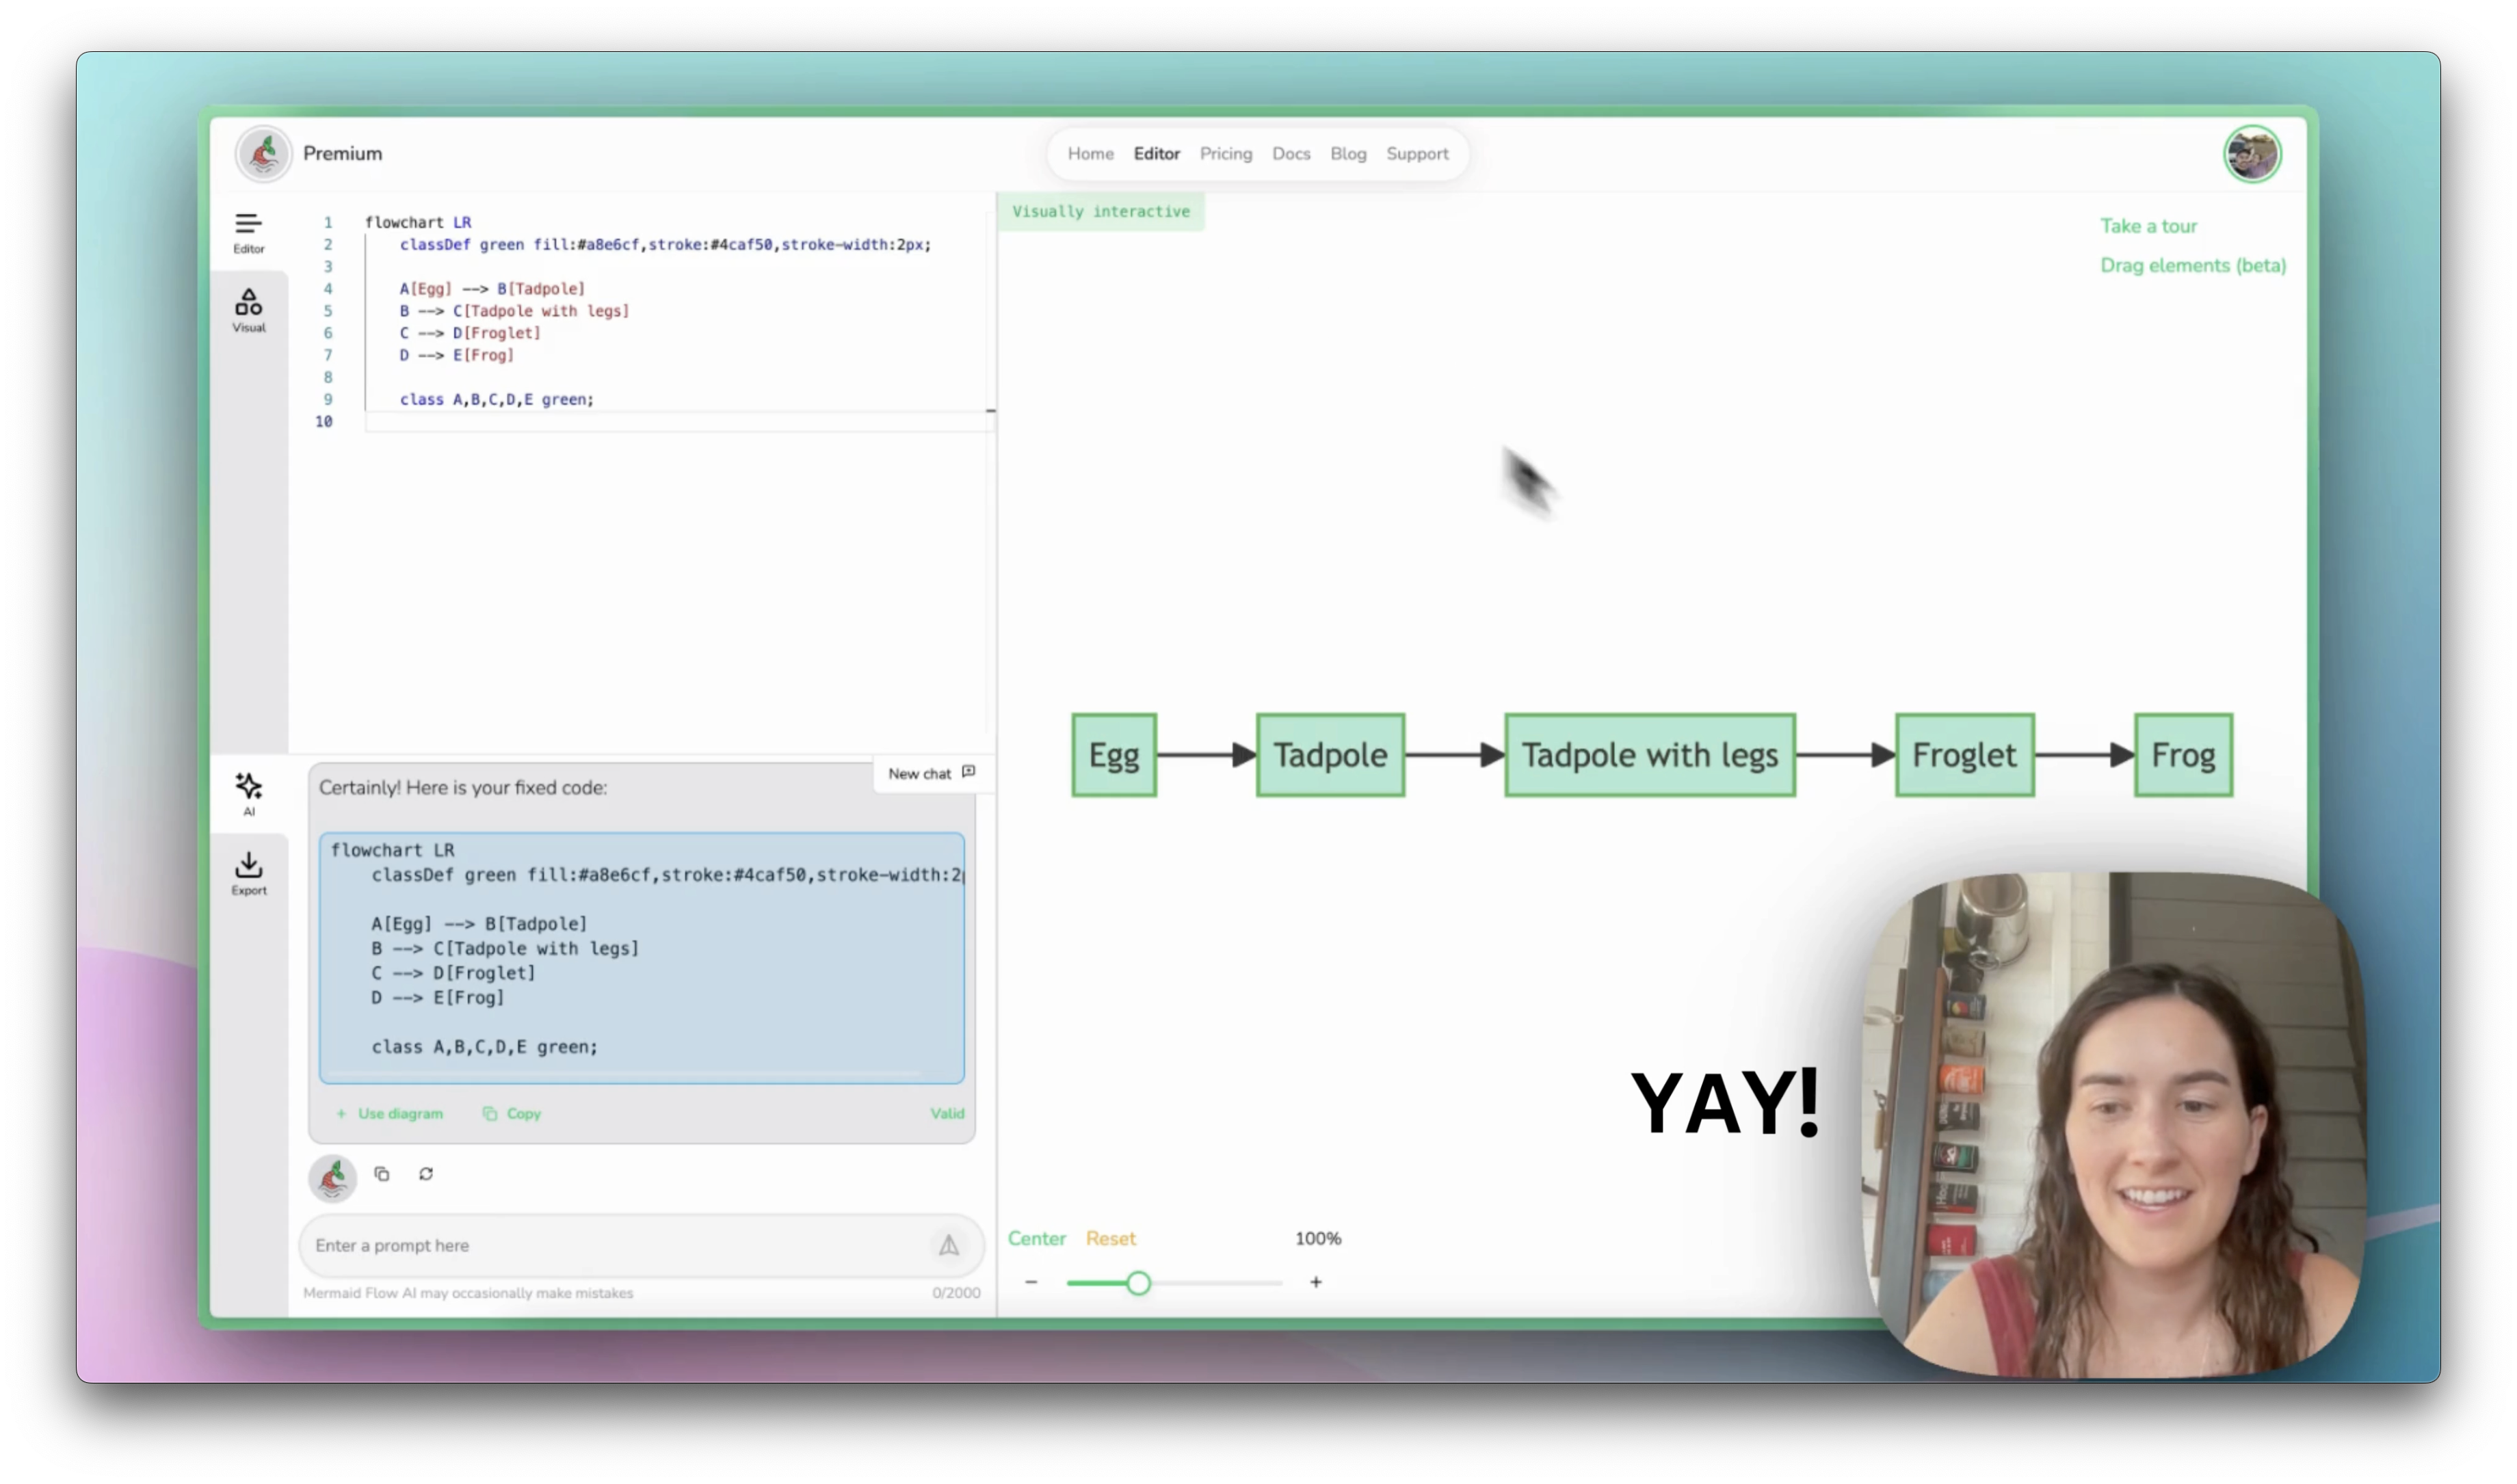This screenshot has height=1484, width=2517.
Task: Open the Editor panel from the sidebar
Action: tap(248, 231)
